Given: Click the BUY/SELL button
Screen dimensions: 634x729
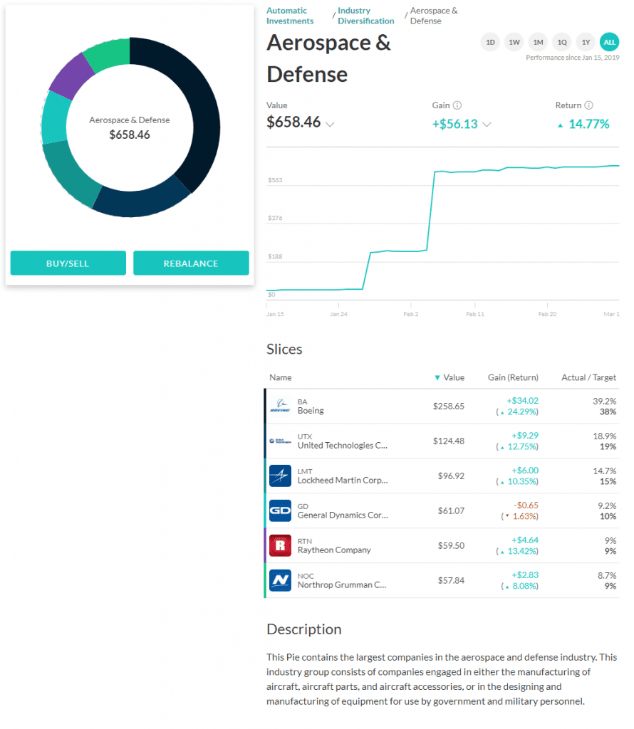Looking at the screenshot, I should [x=68, y=263].
